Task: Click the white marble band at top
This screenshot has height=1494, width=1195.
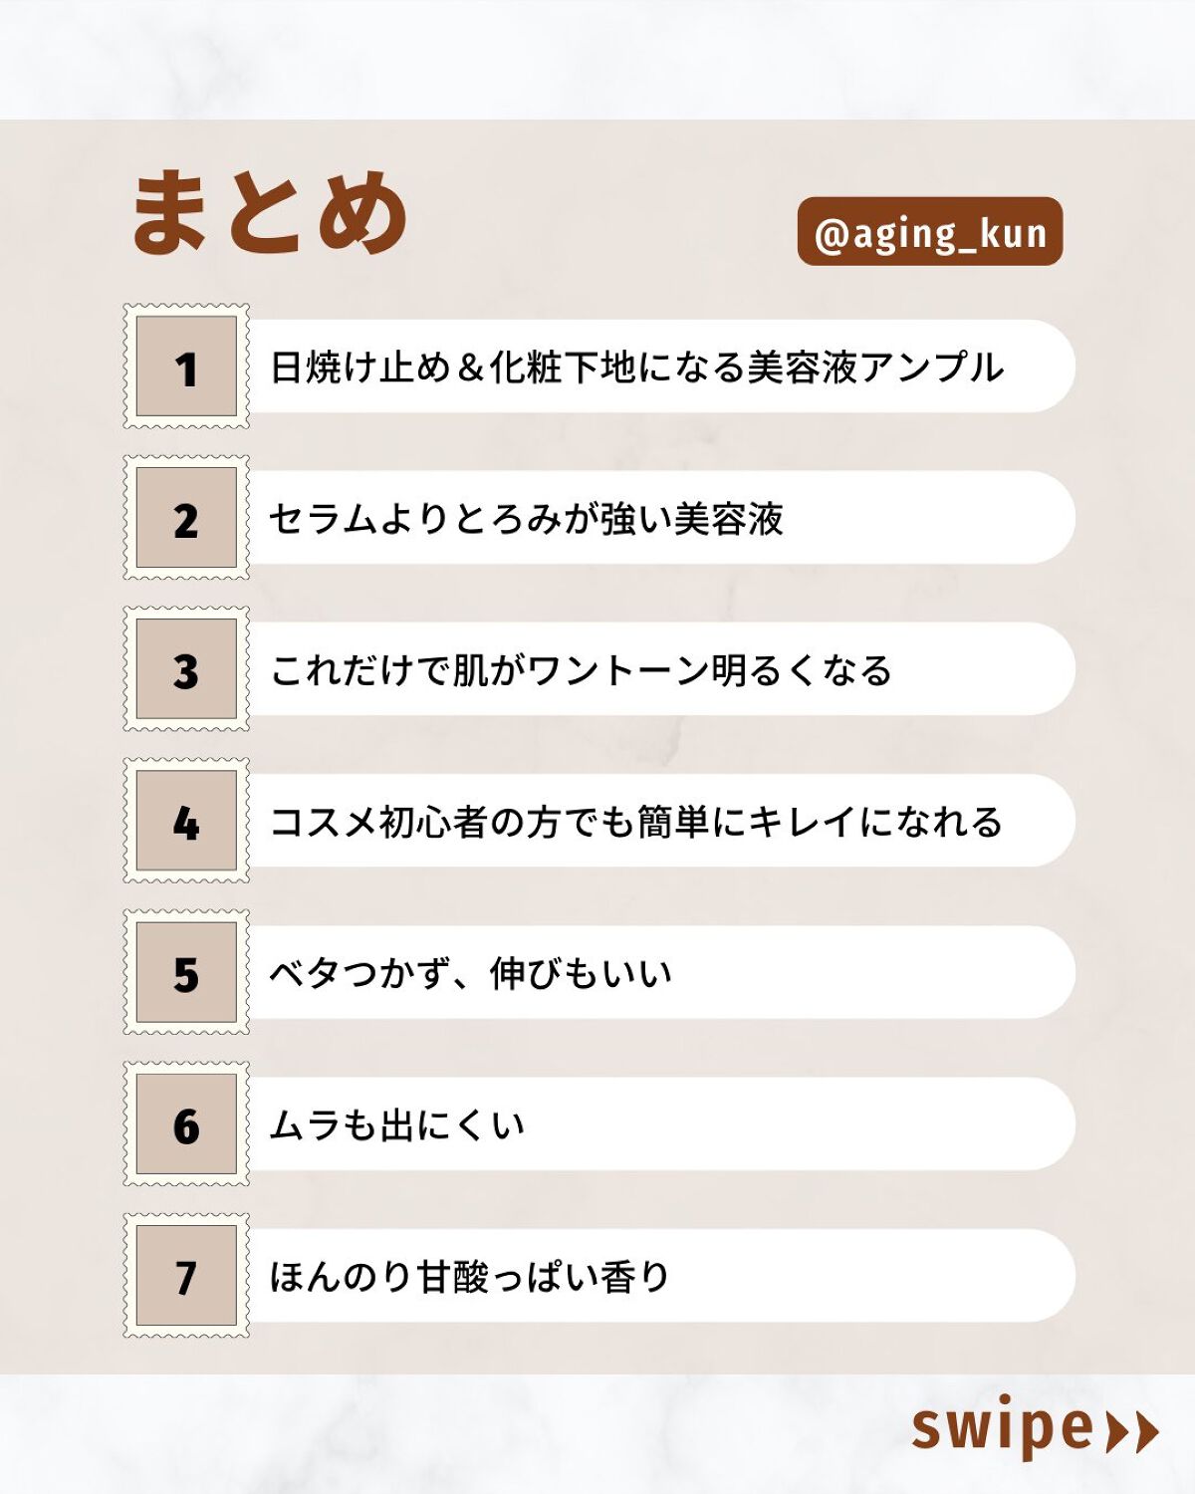Action: click(x=597, y=58)
